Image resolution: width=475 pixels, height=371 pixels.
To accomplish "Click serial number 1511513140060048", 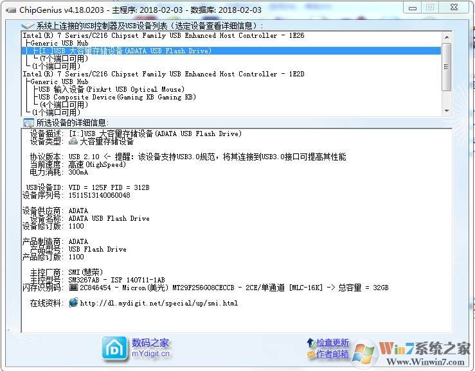I will (100, 196).
